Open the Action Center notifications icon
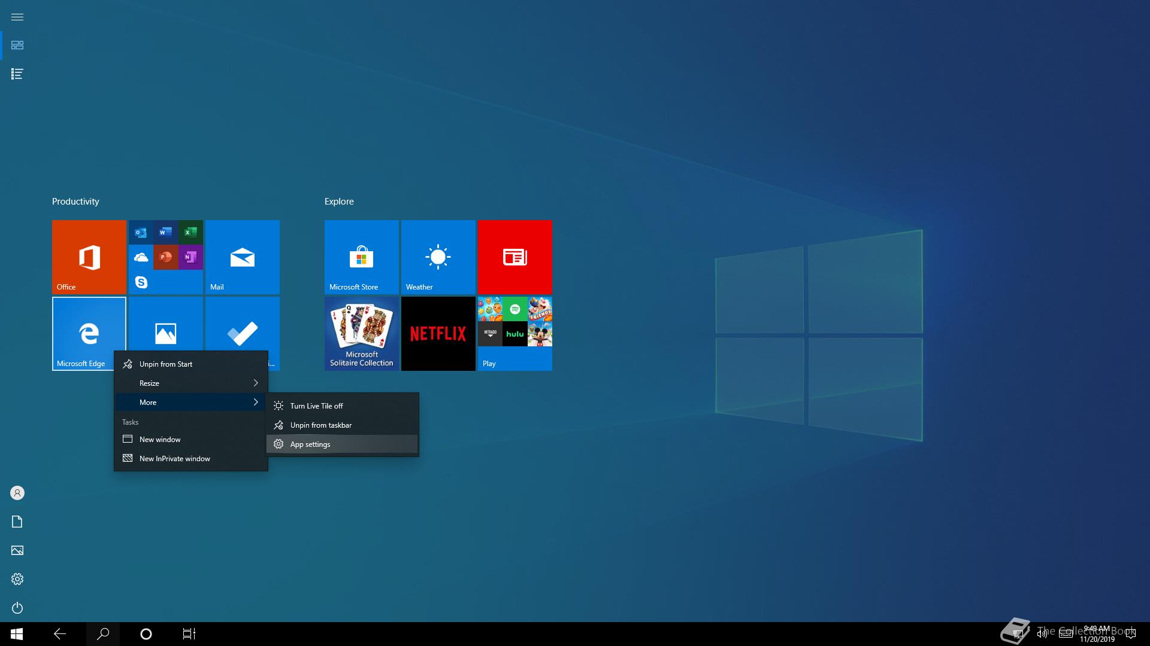 click(1131, 634)
